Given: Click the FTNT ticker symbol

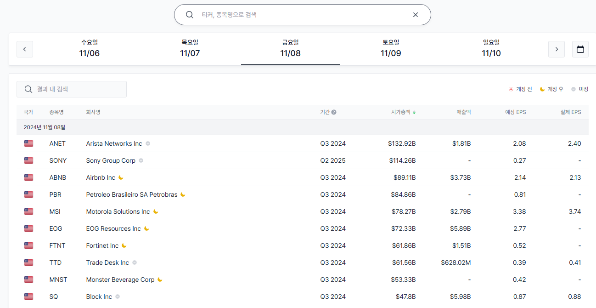Looking at the screenshot, I should click(x=57, y=245).
